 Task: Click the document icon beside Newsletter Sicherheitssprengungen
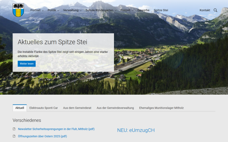pyautogui.click(x=14, y=129)
